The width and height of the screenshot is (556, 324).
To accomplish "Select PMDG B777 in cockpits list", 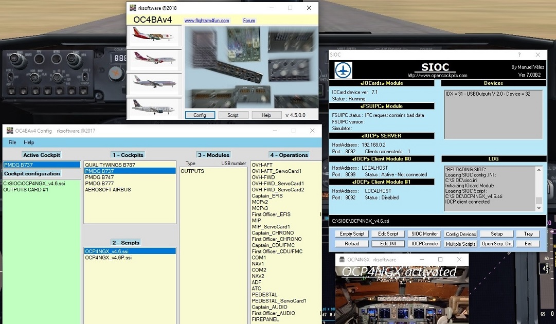I will pos(99,184).
